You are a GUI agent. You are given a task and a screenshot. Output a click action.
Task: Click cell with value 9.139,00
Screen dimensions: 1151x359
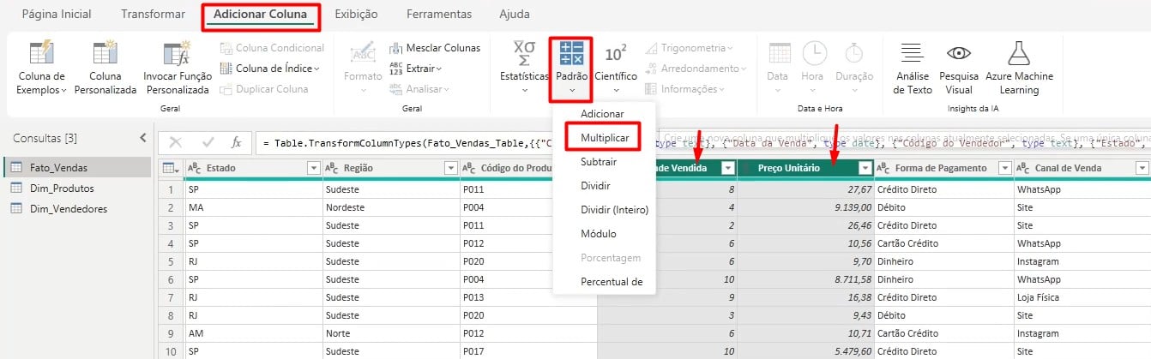(805, 207)
